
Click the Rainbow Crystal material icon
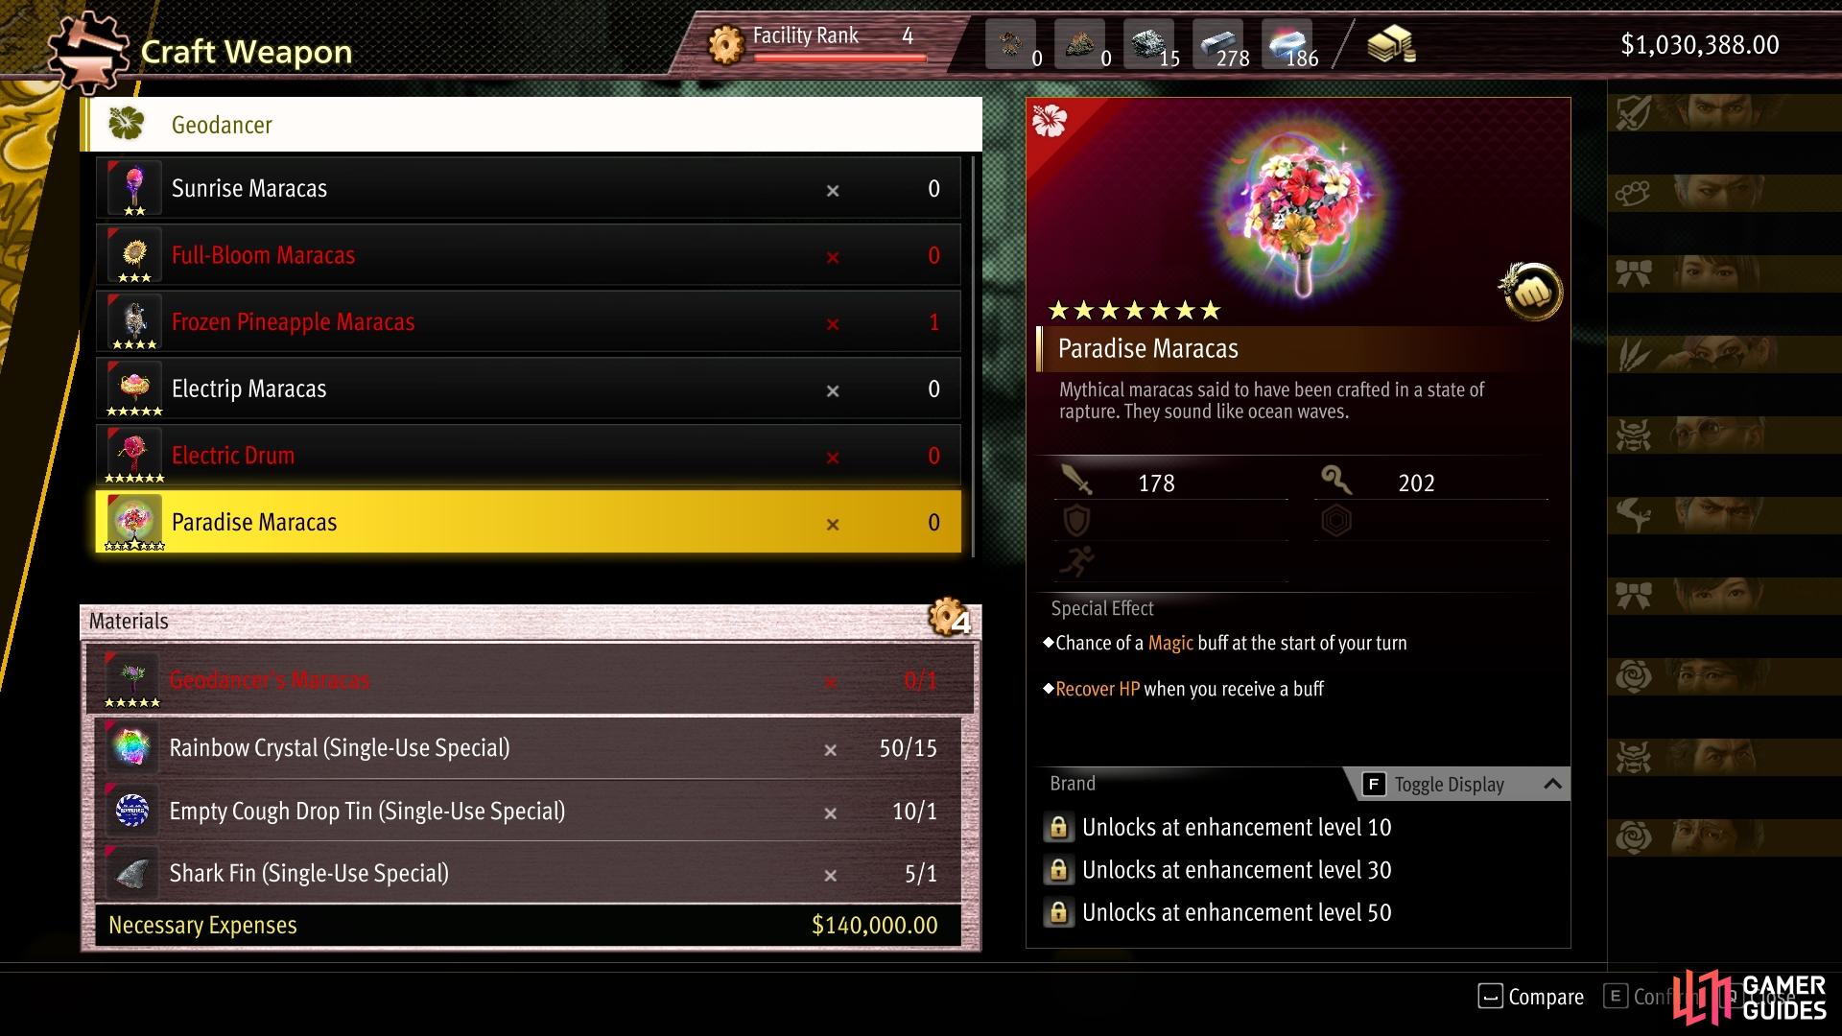(x=131, y=748)
